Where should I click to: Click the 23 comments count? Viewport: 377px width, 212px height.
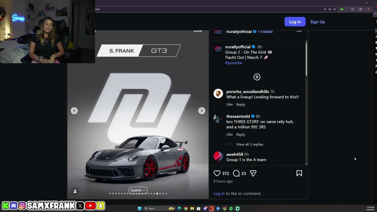point(244,173)
